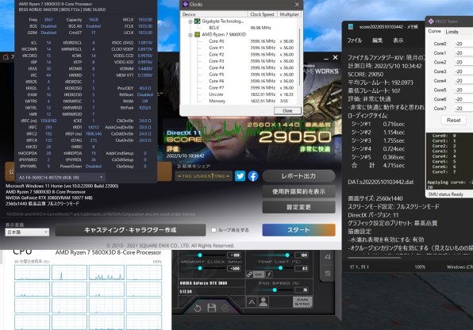Select the BCLK row in Clocks
Viewport: 473px width, 330px height.
[240, 28]
